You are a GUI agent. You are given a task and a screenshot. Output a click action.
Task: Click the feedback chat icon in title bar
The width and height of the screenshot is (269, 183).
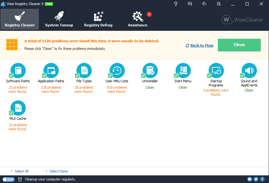point(190,4)
